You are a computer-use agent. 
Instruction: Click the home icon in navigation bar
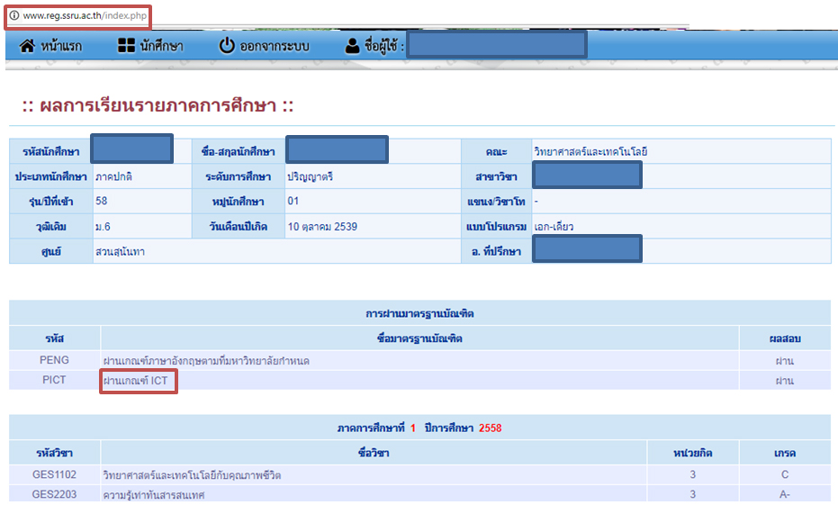pyautogui.click(x=27, y=46)
